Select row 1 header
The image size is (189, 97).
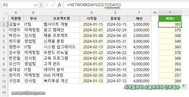4,19
